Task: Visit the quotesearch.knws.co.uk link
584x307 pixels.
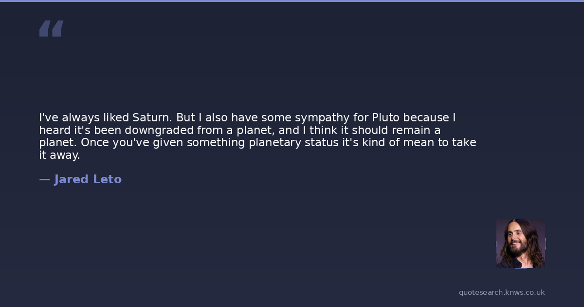Action: click(501, 292)
